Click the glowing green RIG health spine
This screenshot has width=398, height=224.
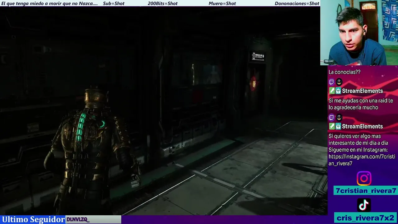pyautogui.click(x=81, y=127)
